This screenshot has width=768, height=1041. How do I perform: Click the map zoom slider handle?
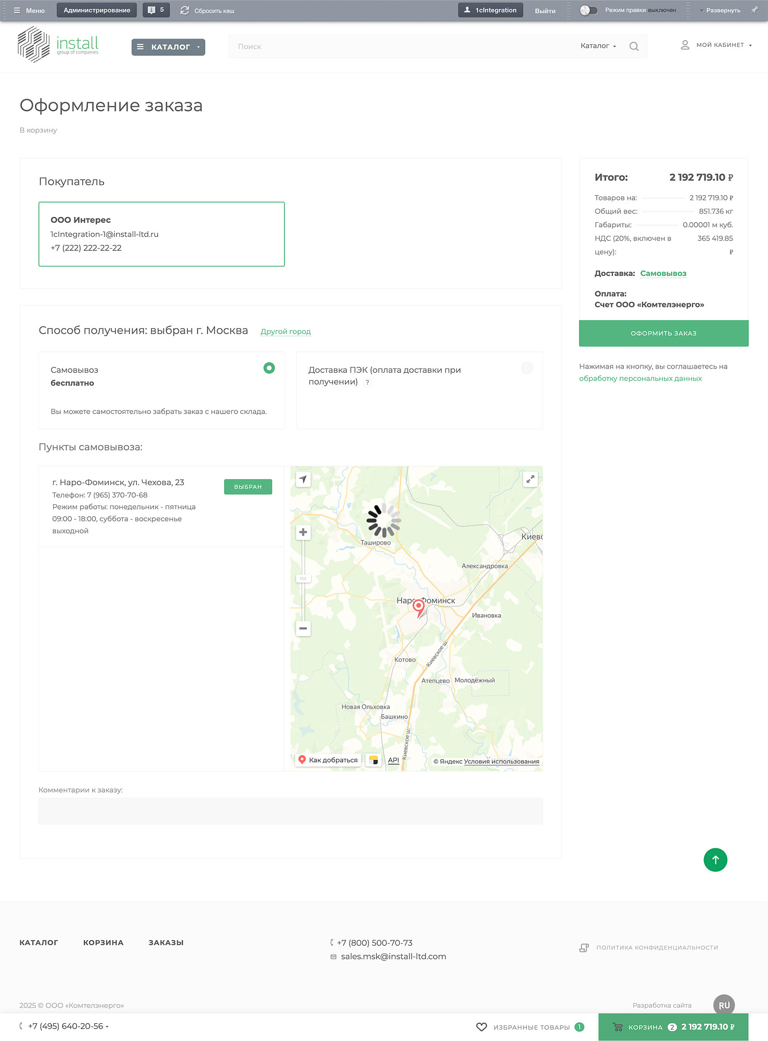[303, 579]
